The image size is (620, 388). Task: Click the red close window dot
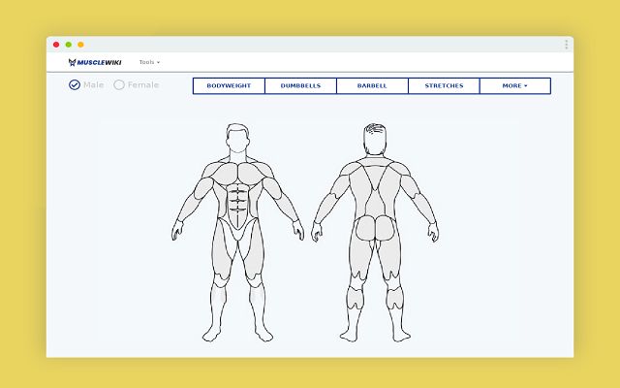coord(56,45)
